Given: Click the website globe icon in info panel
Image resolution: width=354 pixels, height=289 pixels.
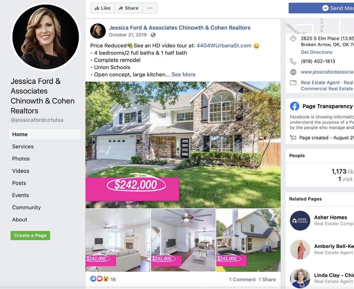Looking at the screenshot, I should (x=293, y=72).
